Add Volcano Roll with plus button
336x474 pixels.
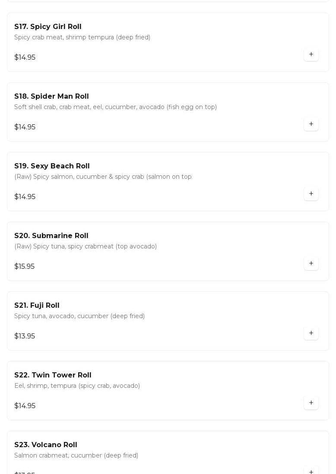coord(311,471)
